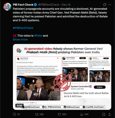Viewport: 115px width, 118px height.
Task: Click the red cross mark emoji
Action: point(15,36)
